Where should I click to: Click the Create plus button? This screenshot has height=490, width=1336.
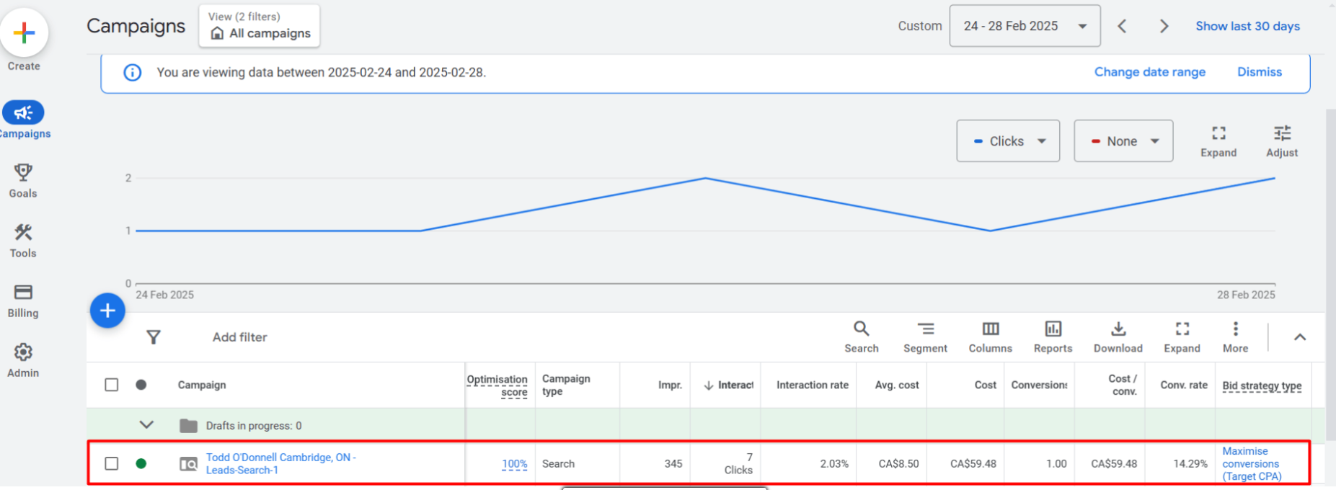(24, 33)
